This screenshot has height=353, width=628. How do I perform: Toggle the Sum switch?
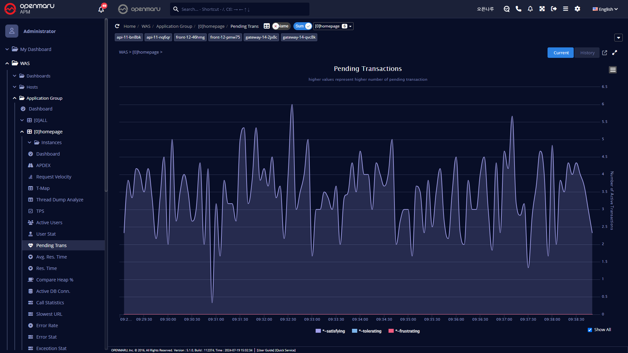click(303, 26)
